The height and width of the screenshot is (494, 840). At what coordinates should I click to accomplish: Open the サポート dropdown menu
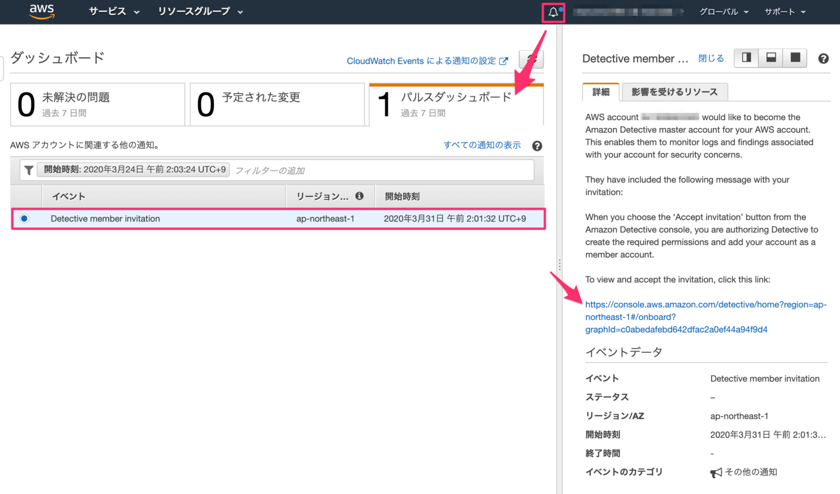tap(784, 11)
